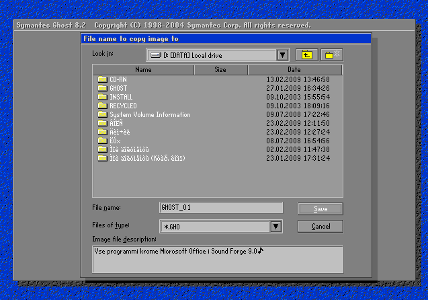The width and height of the screenshot is (428, 300).
Task: Select the GHOST folder icon
Action: pos(102,88)
